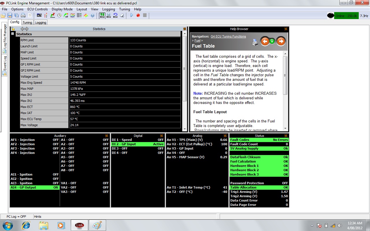
Task: Open the G4 ECU Tuning Functions link
Action: [x=228, y=36]
